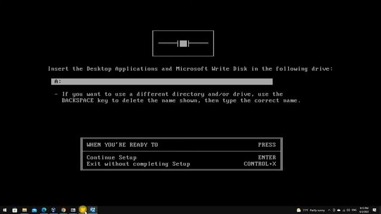Click the CONTROL+X key label

click(260, 164)
